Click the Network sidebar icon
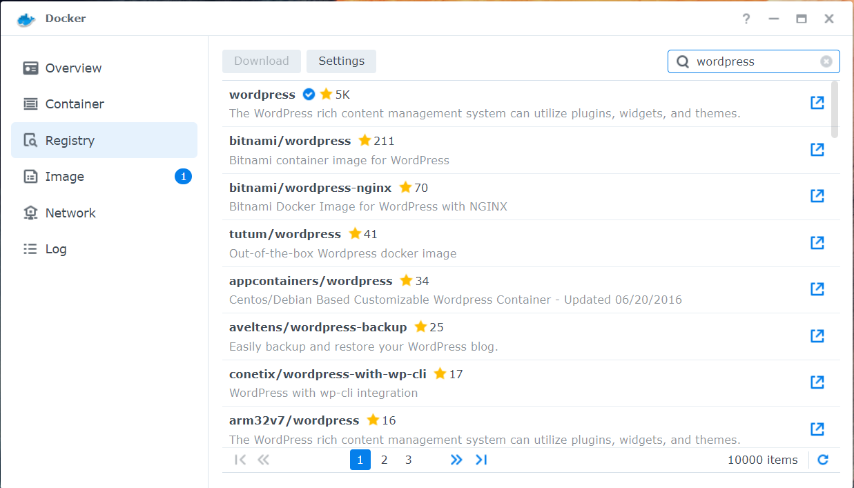 (30, 213)
